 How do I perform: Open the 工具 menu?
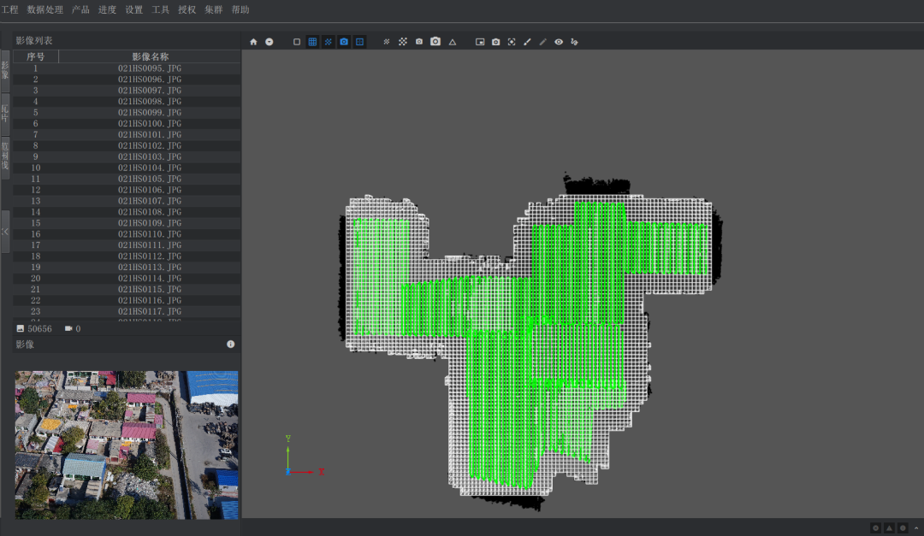click(160, 9)
